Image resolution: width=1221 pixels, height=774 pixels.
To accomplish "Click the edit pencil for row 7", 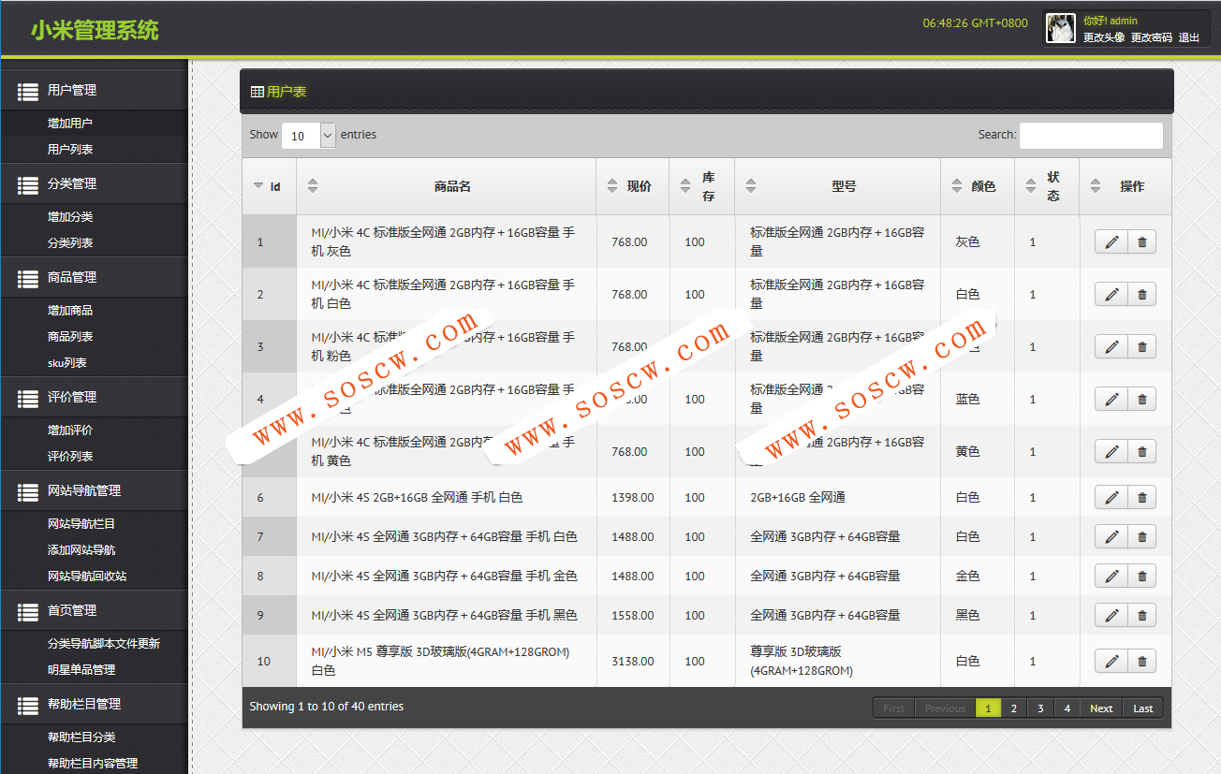I will (x=1111, y=537).
